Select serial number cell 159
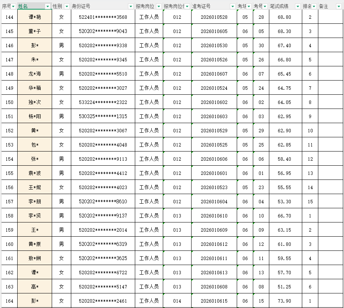The image size is (344, 308). tap(10, 230)
